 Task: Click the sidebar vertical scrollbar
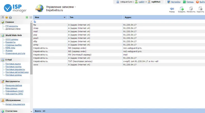[31, 48]
